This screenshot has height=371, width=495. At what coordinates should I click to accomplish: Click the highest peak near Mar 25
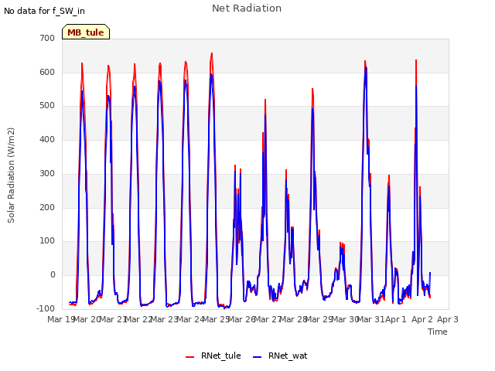212,53
